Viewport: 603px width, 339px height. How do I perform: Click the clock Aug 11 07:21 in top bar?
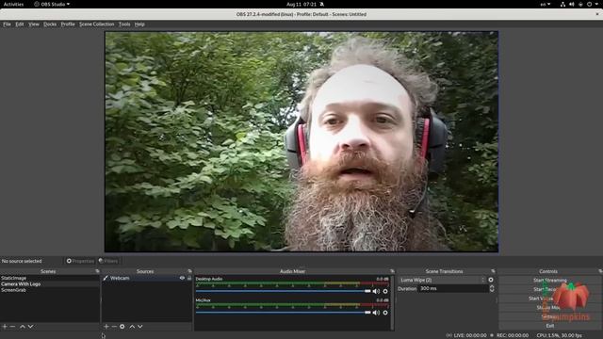301,4
